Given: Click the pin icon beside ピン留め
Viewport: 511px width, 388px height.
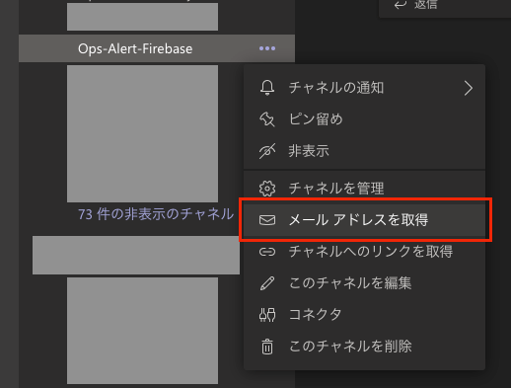Looking at the screenshot, I should (267, 119).
